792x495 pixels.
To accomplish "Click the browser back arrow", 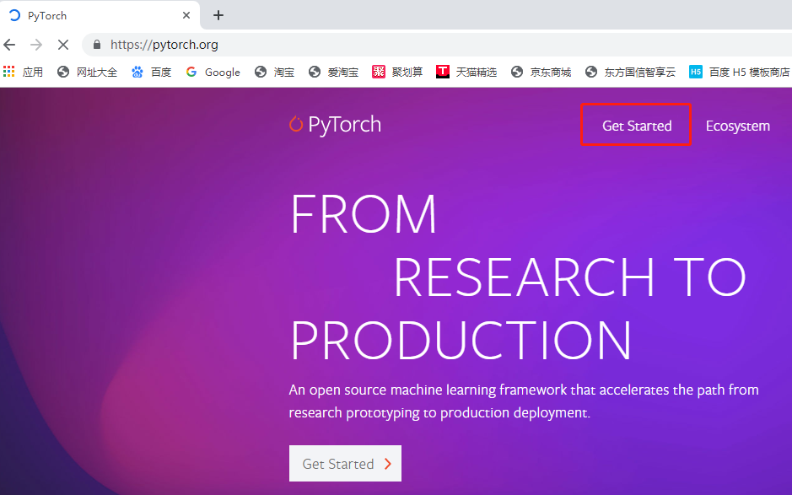I will [9, 44].
